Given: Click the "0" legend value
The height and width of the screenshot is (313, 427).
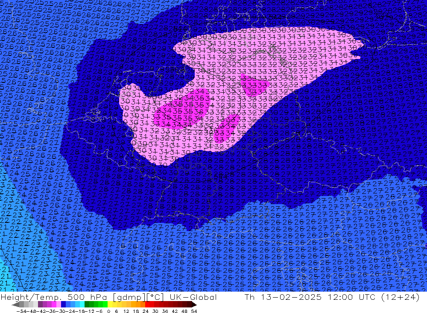Looking at the screenshot, I should click(108, 311).
